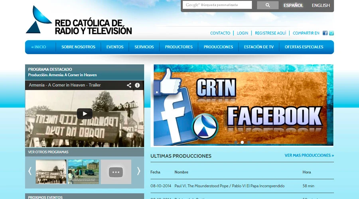Click the search magnifier button
359x199 pixels.
[x=268, y=5]
